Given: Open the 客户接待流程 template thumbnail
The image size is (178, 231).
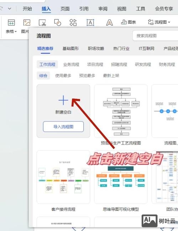Looking at the screenshot, I should point(63,177).
